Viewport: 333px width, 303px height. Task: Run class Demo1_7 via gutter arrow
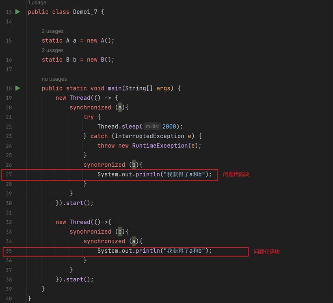click(17, 12)
